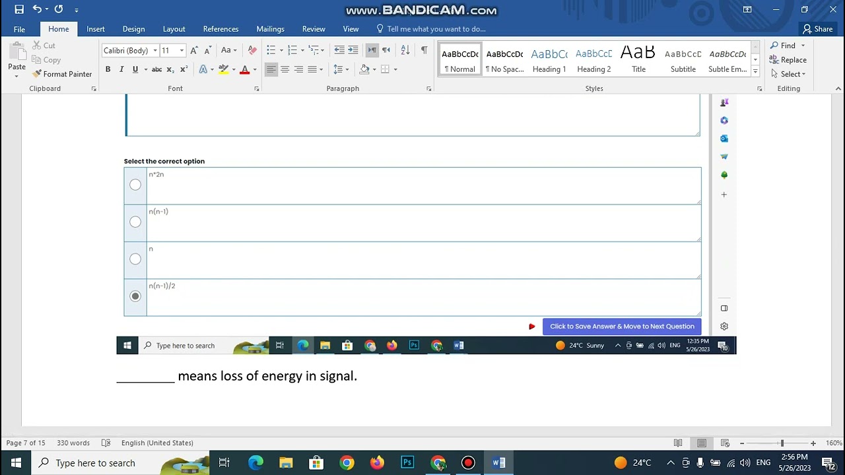Switch to the Insert tab
Screen dimensions: 845x475
pos(96,29)
